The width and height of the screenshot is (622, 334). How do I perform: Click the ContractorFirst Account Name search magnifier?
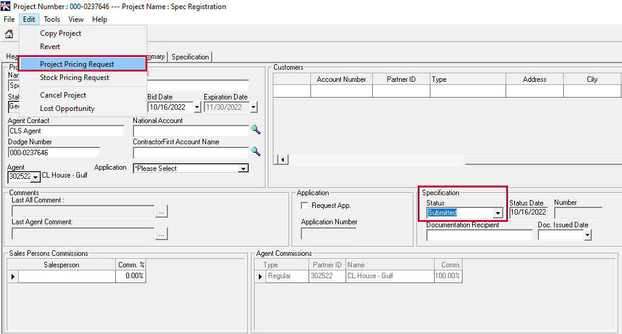255,152
